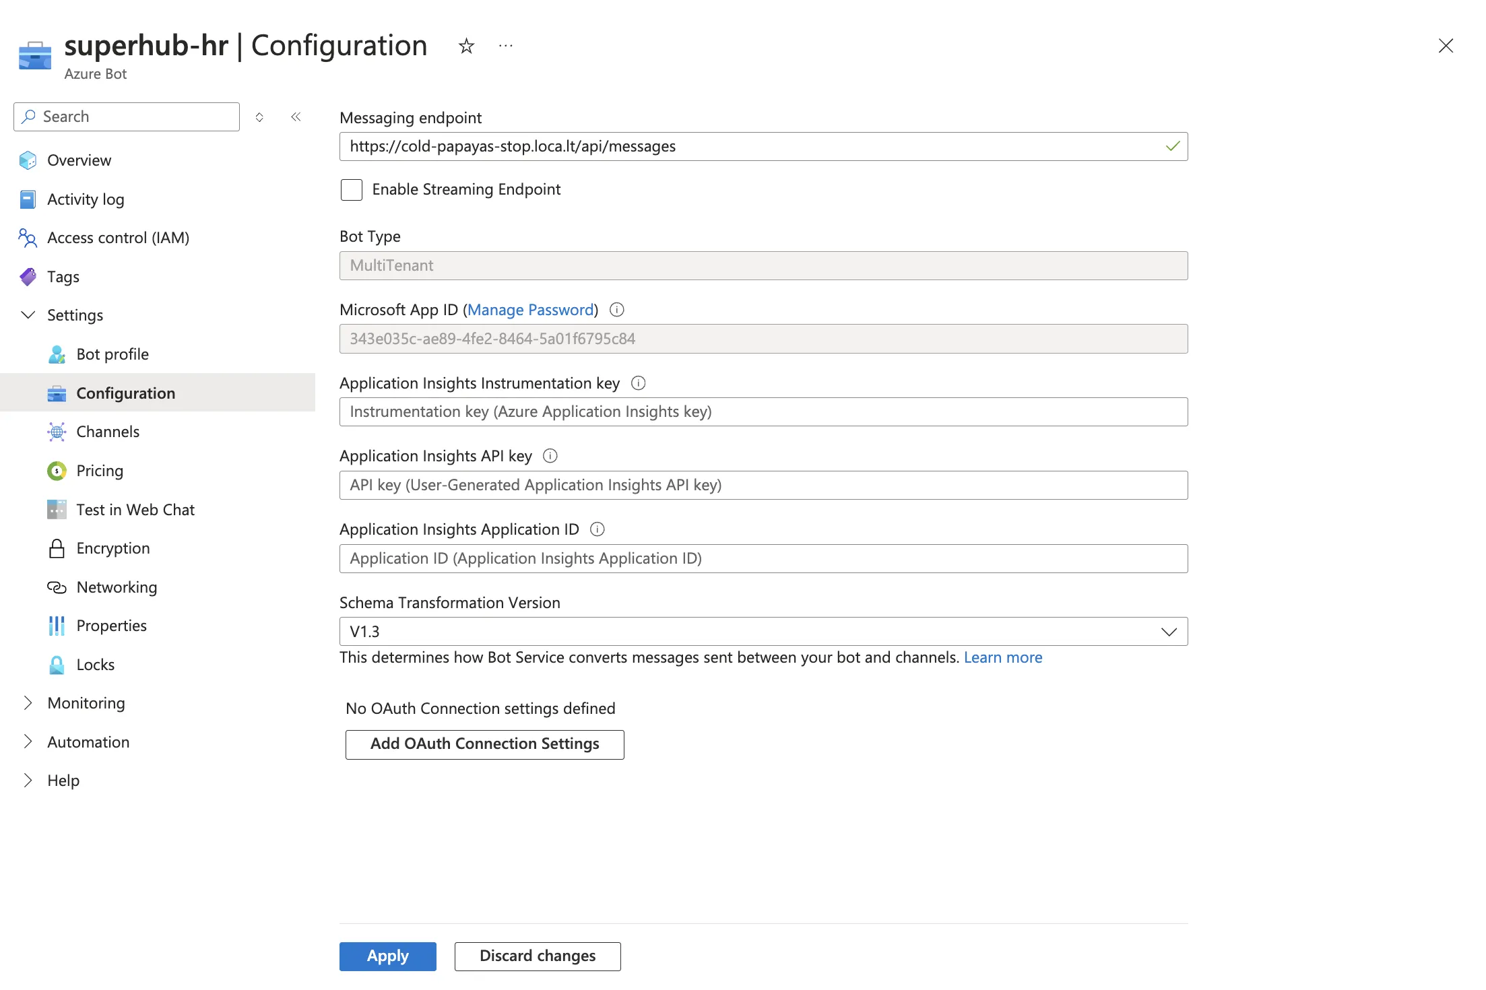Favorite this resource with the star icon
The height and width of the screenshot is (990, 1486).
[466, 46]
